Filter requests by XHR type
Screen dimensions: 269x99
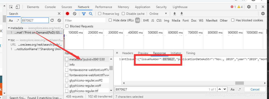click(146, 20)
